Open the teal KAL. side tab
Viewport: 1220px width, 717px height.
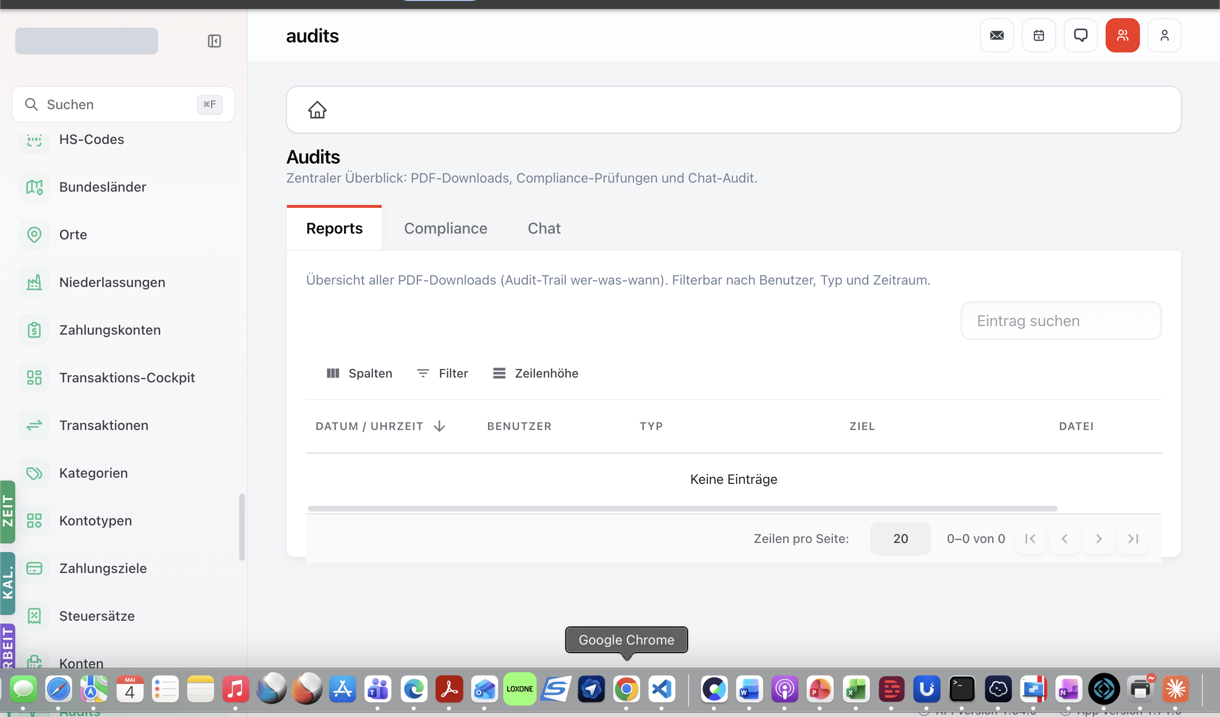point(8,584)
